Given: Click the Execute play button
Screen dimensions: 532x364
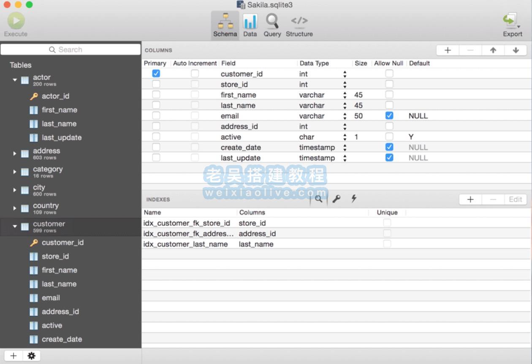Looking at the screenshot, I should 16,20.
